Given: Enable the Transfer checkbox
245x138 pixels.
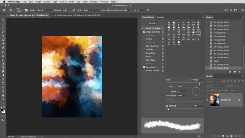Looking at the screenshot, I should (144, 49).
